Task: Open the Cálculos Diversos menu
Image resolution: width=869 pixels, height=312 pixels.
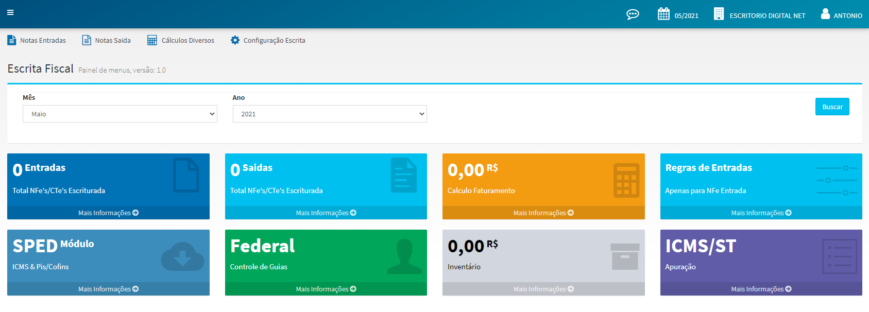Action: (x=181, y=40)
